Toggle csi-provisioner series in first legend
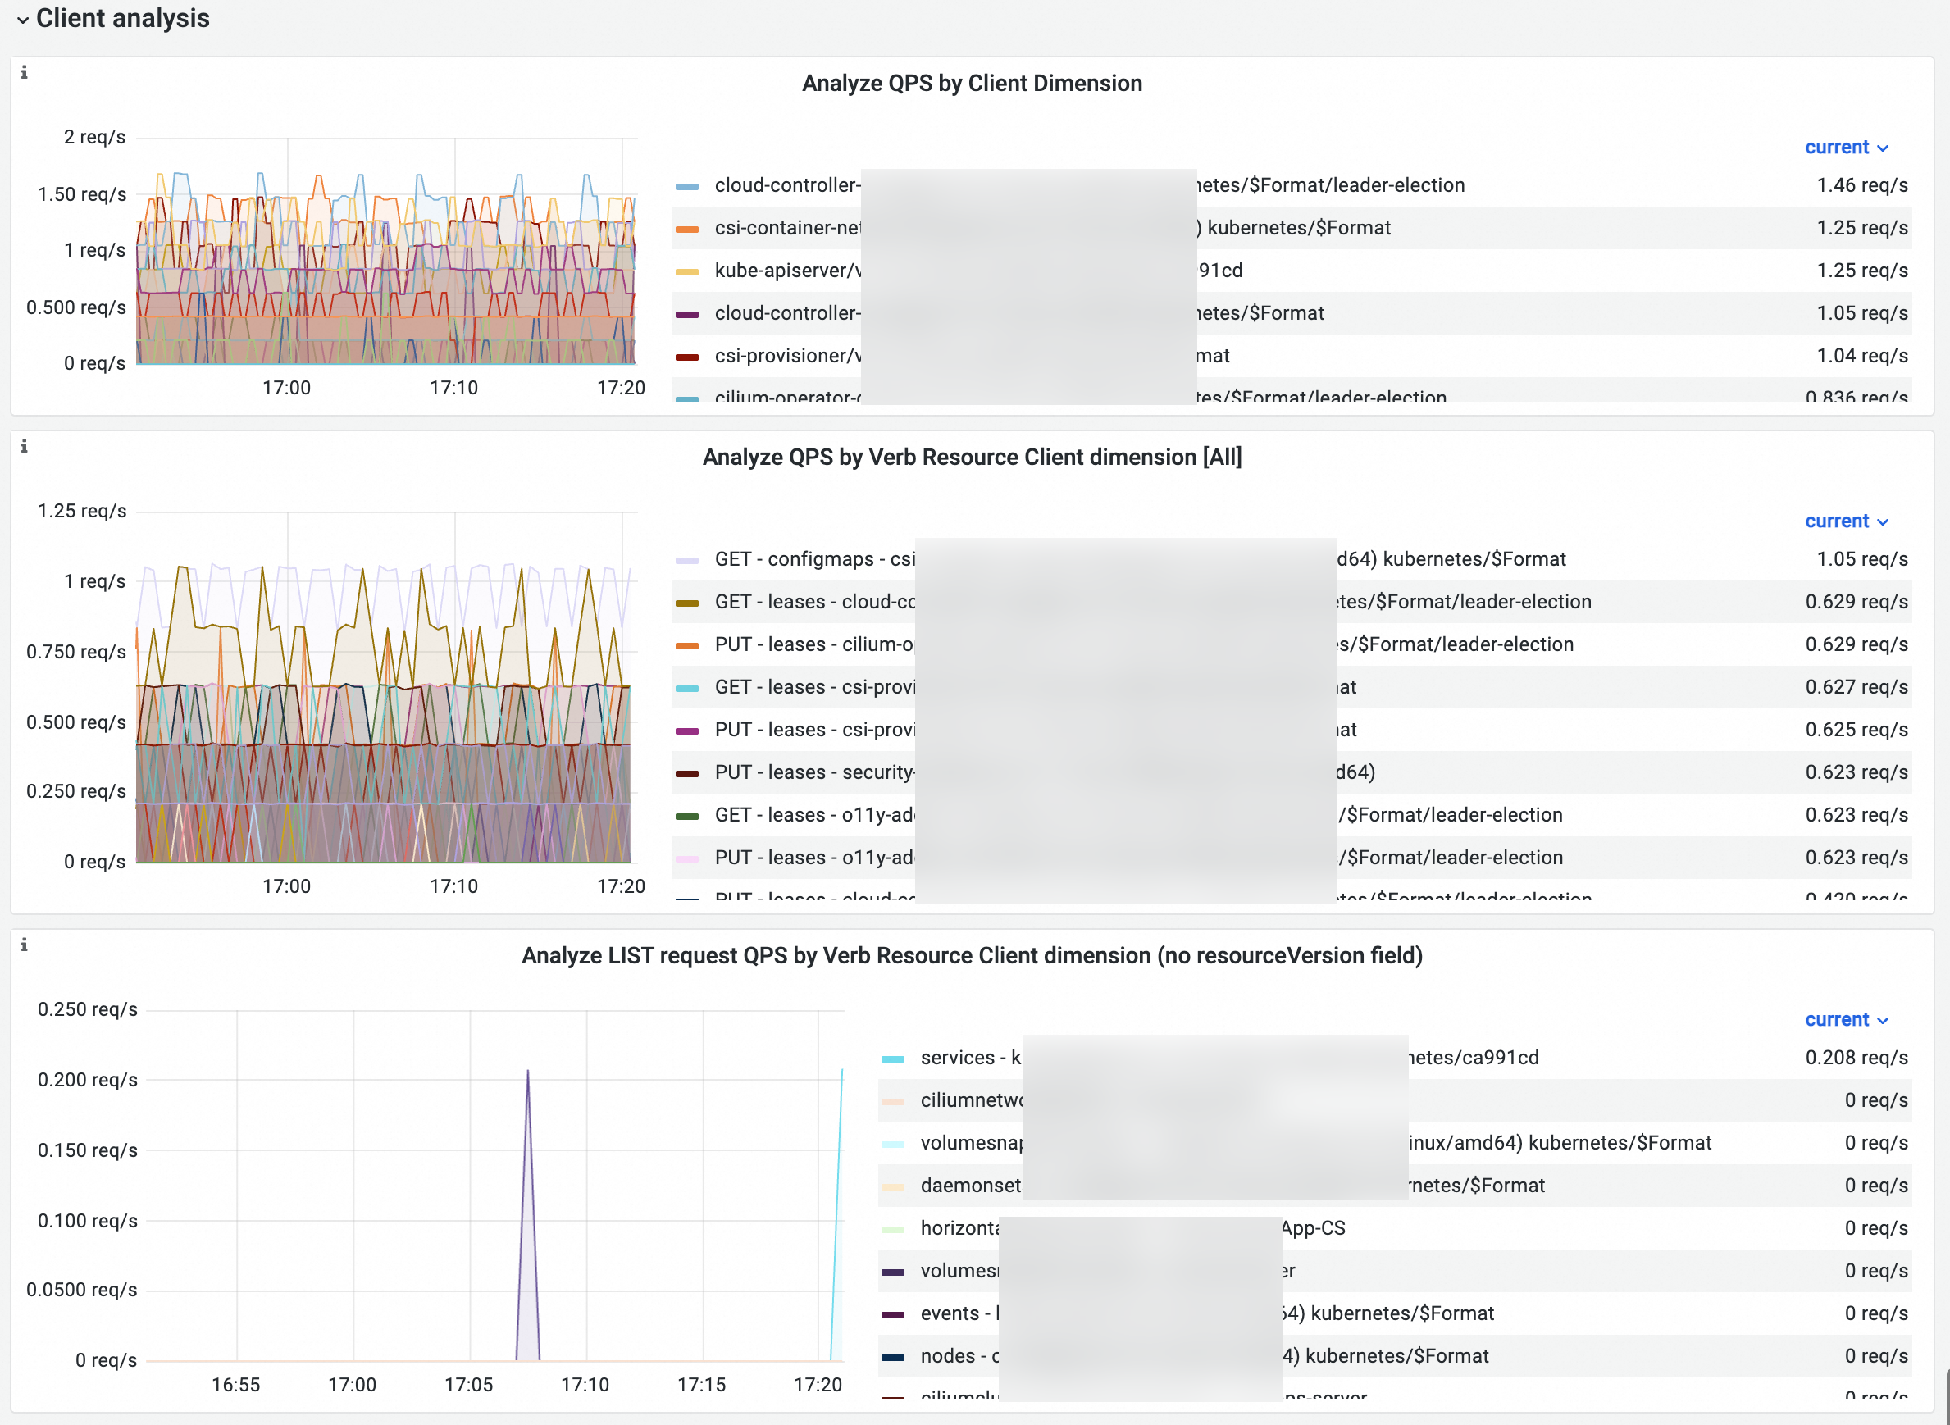 point(786,356)
